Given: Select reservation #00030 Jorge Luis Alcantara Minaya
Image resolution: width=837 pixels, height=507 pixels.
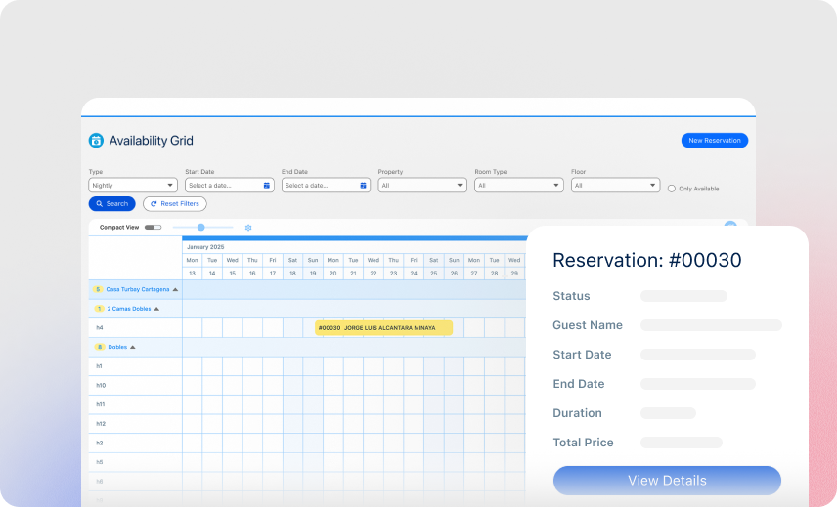Looking at the screenshot, I should click(383, 328).
